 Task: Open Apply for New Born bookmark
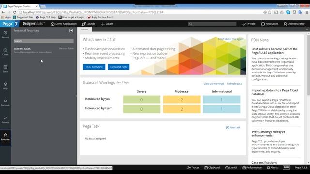pos(100,17)
